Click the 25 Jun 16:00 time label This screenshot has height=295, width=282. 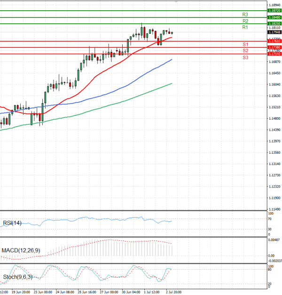(87, 292)
